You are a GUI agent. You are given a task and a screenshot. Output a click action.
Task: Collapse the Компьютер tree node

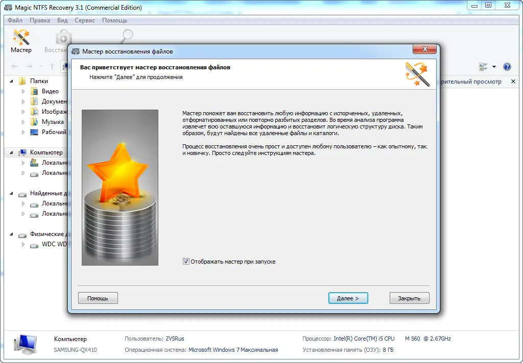[x=12, y=152]
